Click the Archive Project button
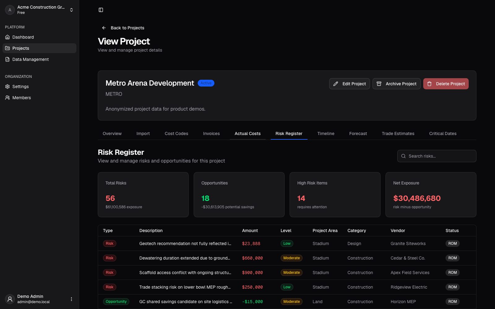 click(397, 84)
